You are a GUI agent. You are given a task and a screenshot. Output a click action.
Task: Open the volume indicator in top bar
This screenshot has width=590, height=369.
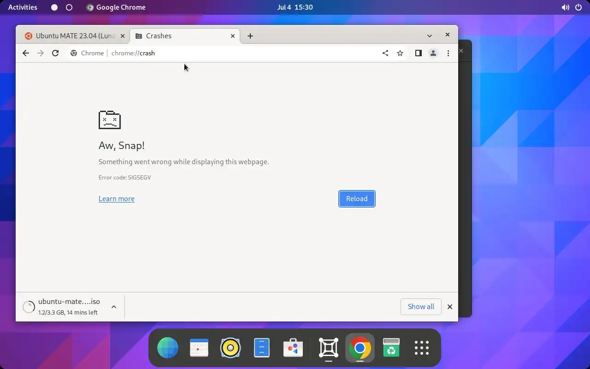click(566, 7)
